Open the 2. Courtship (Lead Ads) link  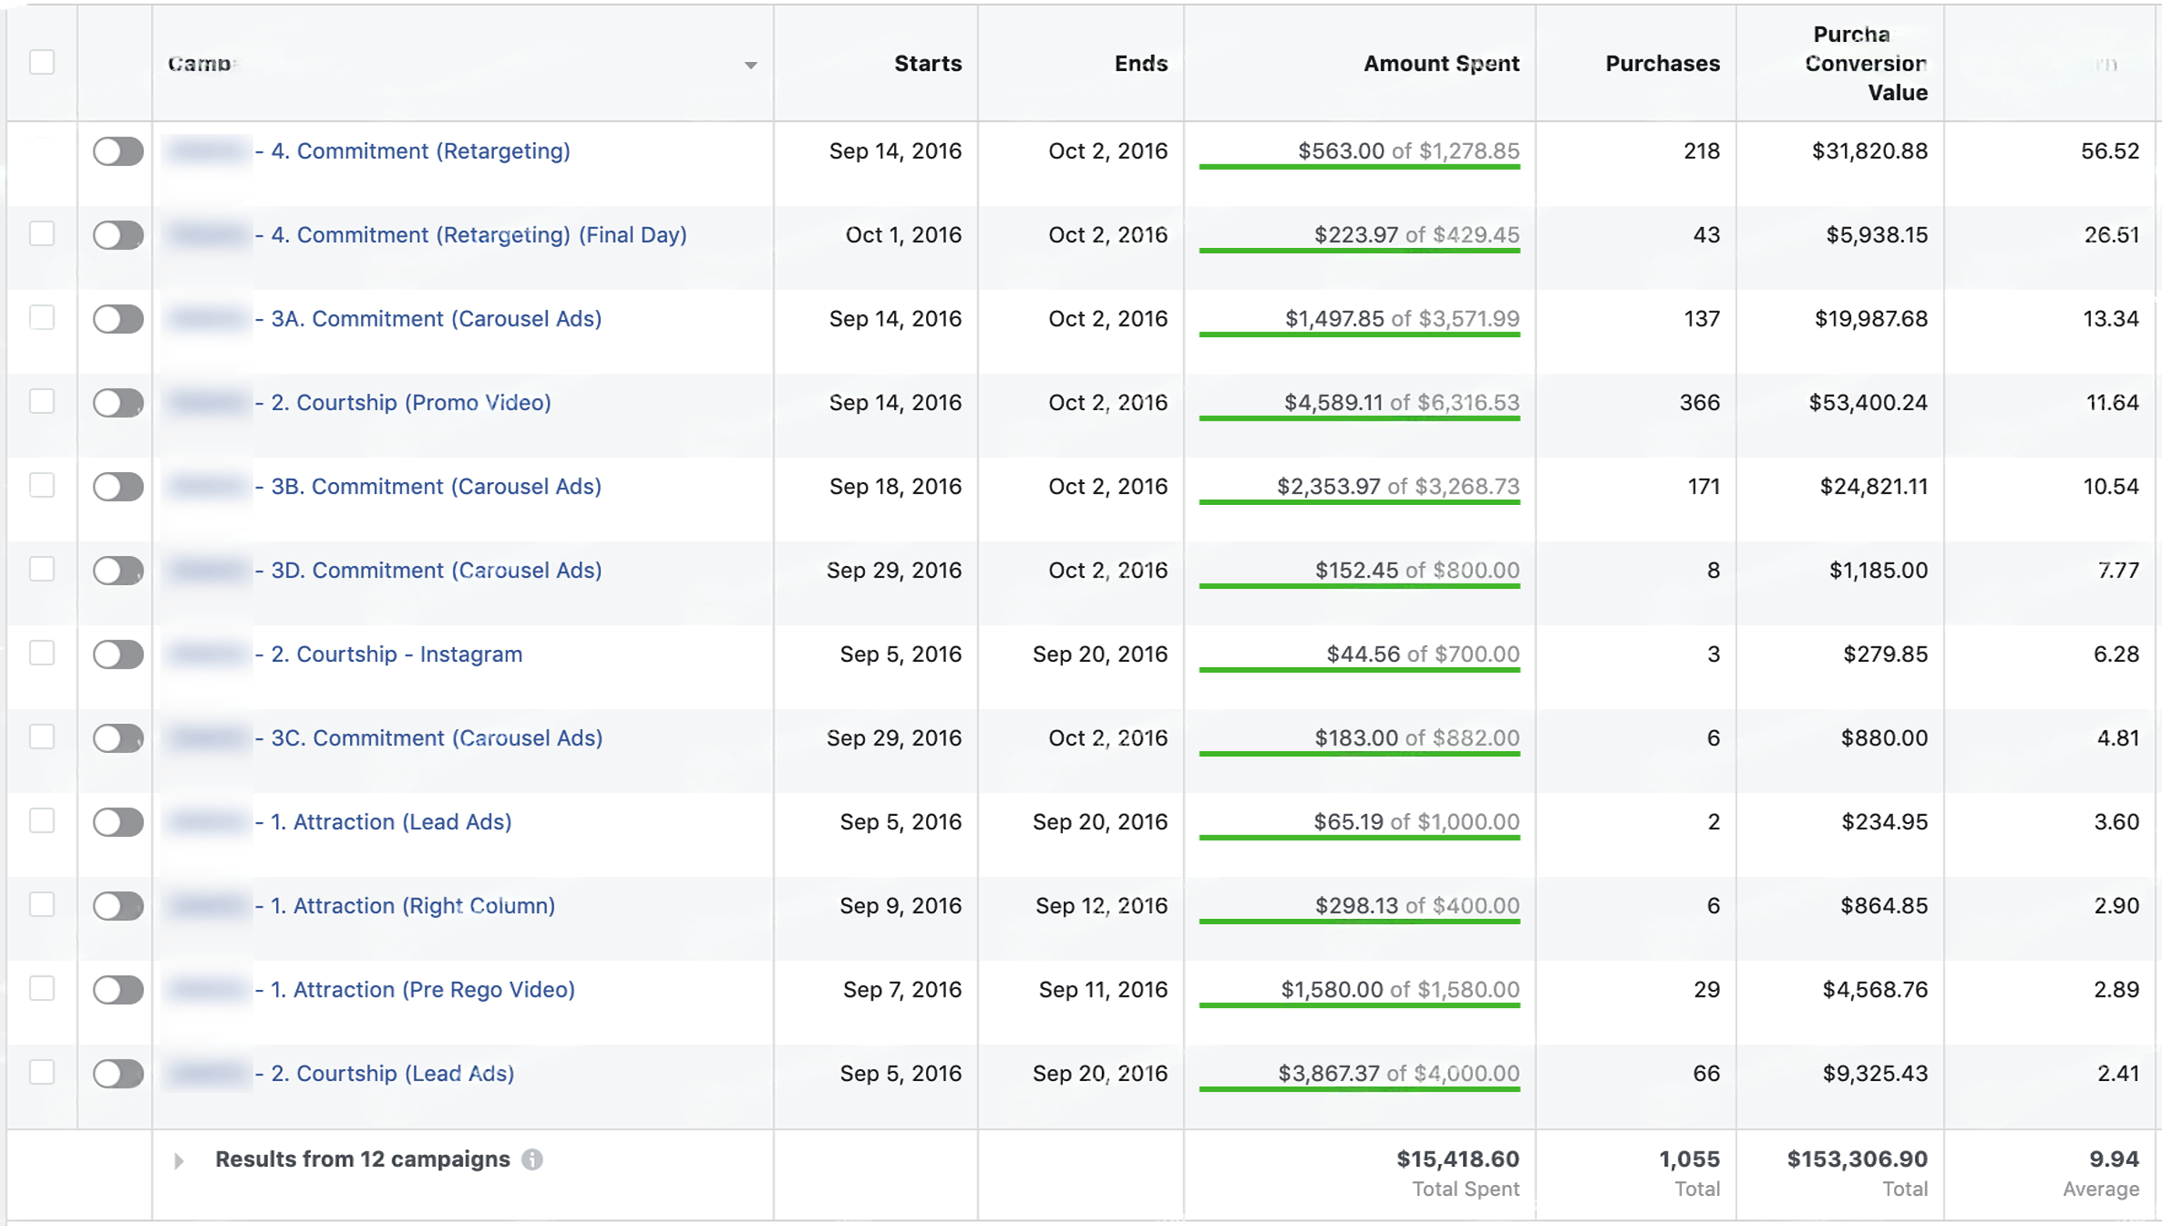coord(385,1074)
